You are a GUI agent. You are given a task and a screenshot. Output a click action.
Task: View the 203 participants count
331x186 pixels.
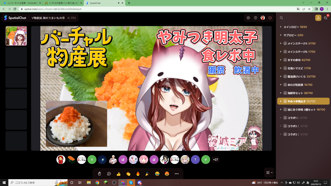(71, 18)
